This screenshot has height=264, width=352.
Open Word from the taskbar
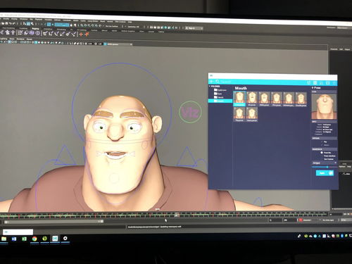(x=14, y=239)
